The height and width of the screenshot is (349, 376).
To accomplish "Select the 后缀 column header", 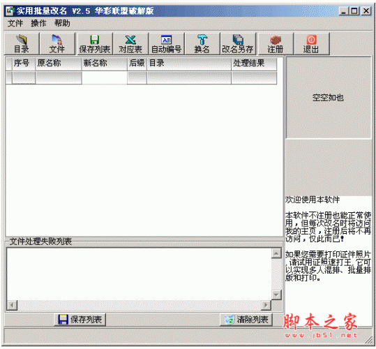I will tap(137, 64).
